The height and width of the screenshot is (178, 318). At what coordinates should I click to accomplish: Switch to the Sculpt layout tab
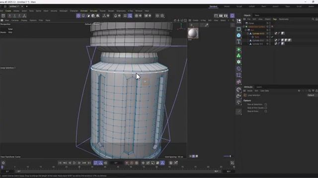pyautogui.click(x=239, y=6)
